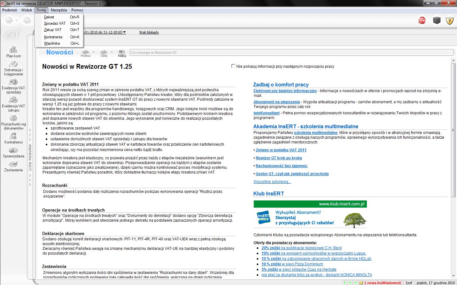Image resolution: width=457 pixels, height=285 pixels.
Task: Click the Klub InsERT banner image
Action: tap(310, 214)
